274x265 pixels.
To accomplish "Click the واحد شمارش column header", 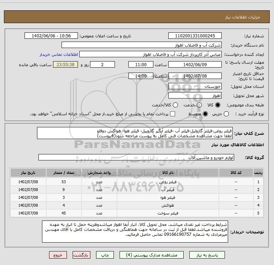I will click(99, 173).
